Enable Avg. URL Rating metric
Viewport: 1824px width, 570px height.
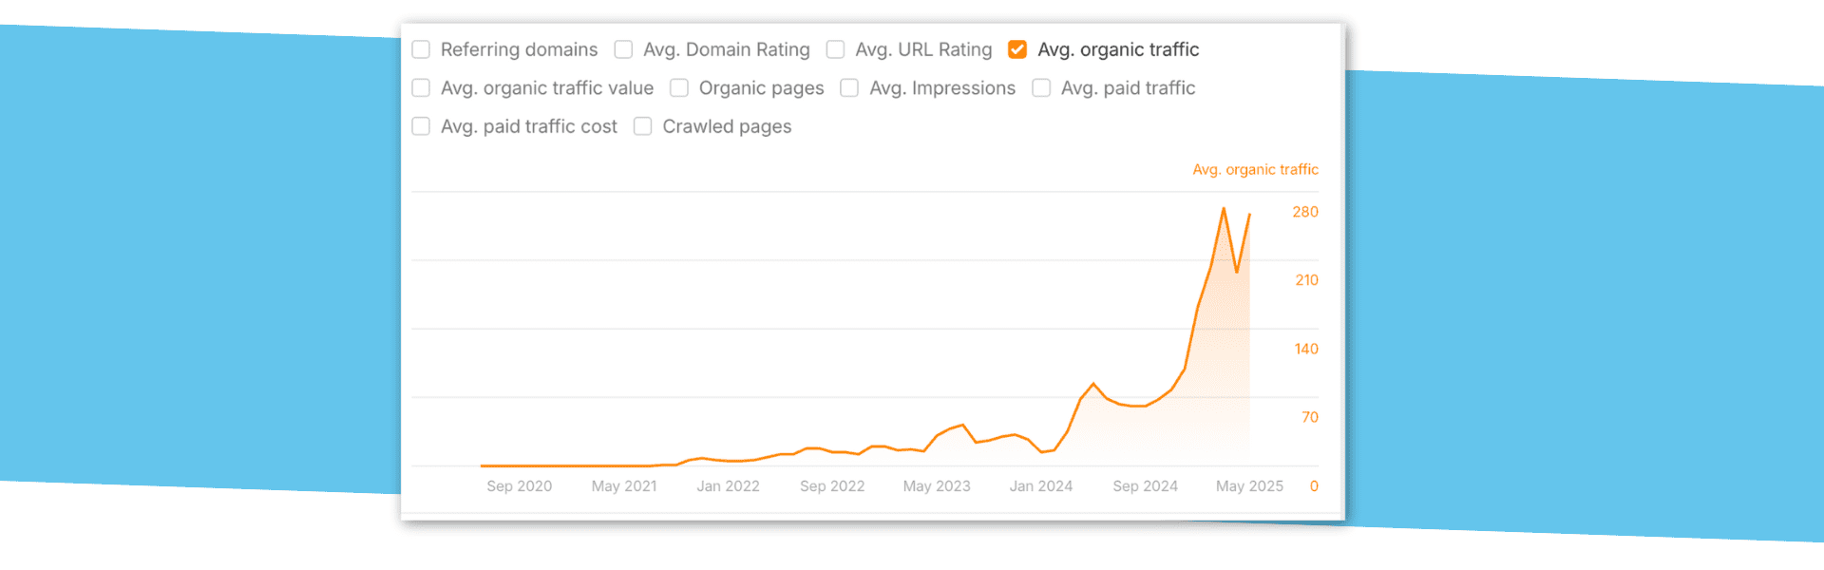835,49
